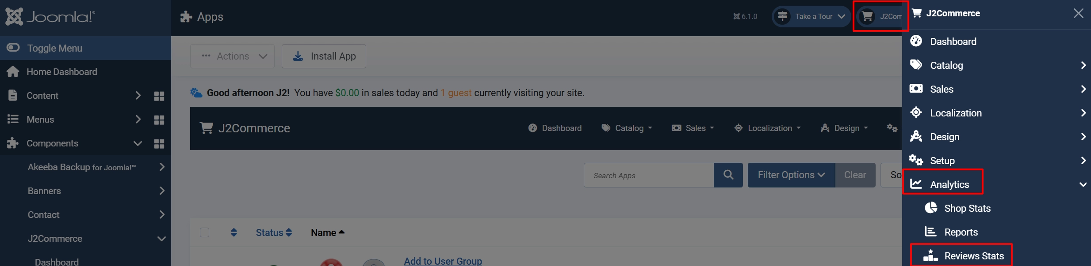Image resolution: width=1091 pixels, height=266 pixels.
Task: Expand the Menus sidebar chevron
Action: point(138,119)
